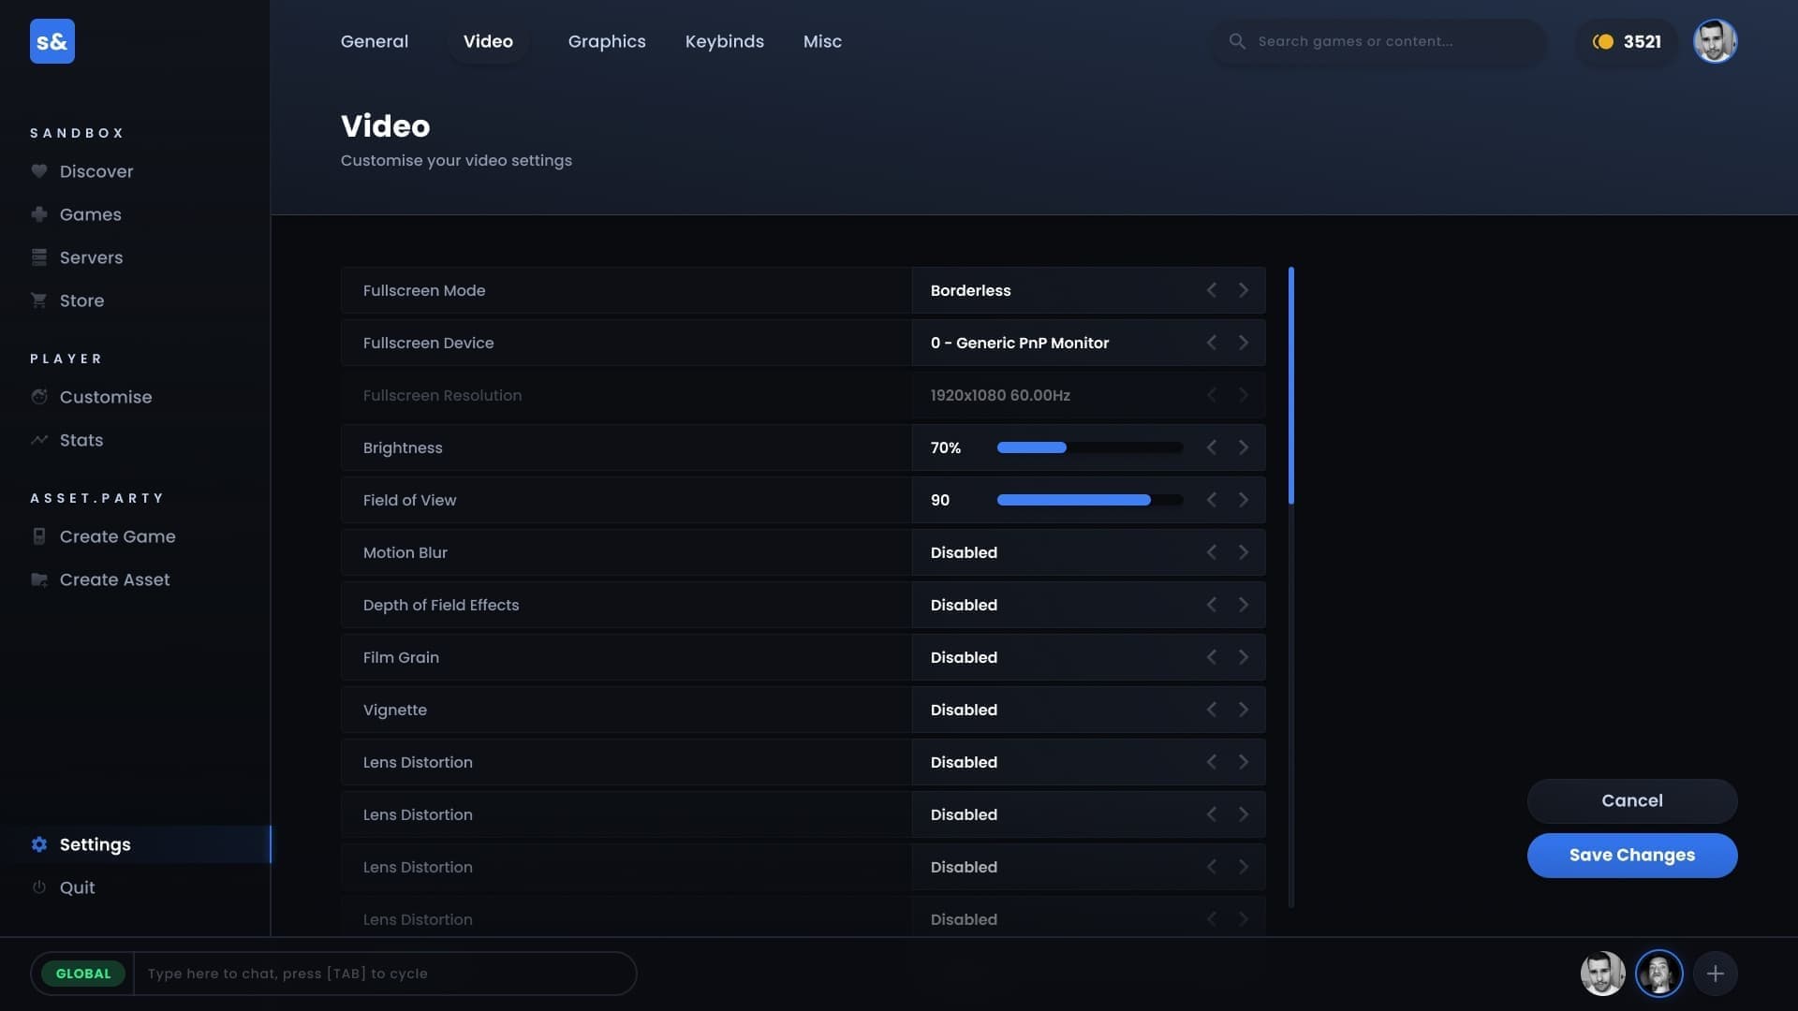This screenshot has height=1011, width=1798.
Task: Open the profile avatar in top bar
Action: [x=1715, y=41]
